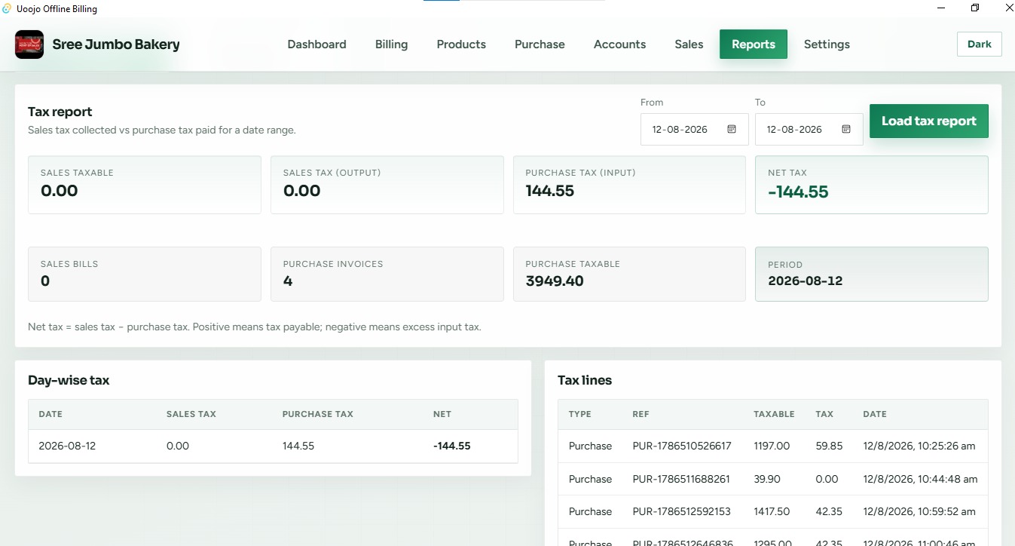Select the Purchase Tax (Input) 144.55 value
Image resolution: width=1015 pixels, height=546 pixels.
[x=550, y=192]
